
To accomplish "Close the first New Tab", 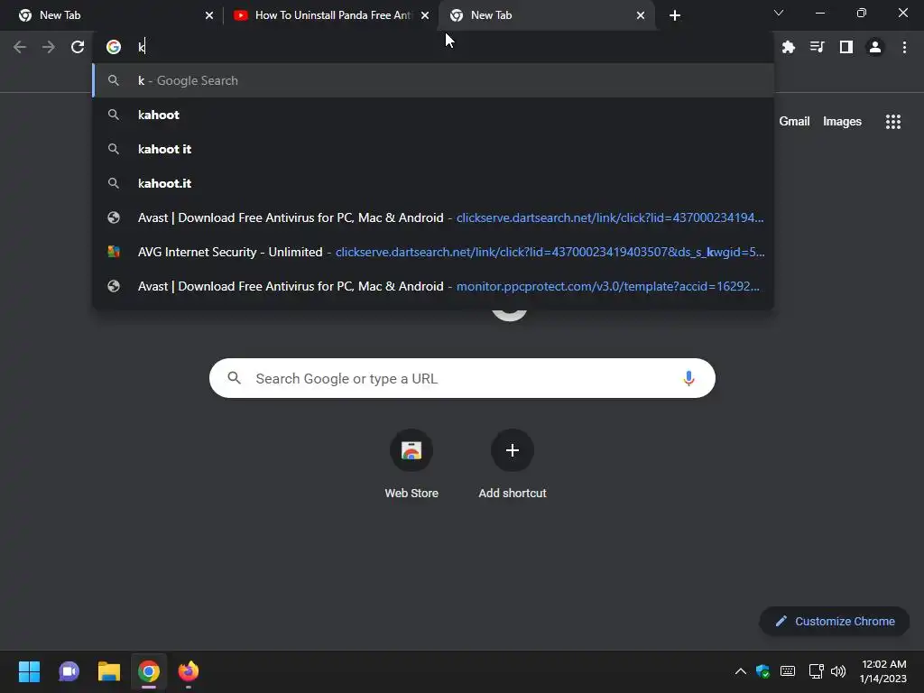I will pos(209,15).
